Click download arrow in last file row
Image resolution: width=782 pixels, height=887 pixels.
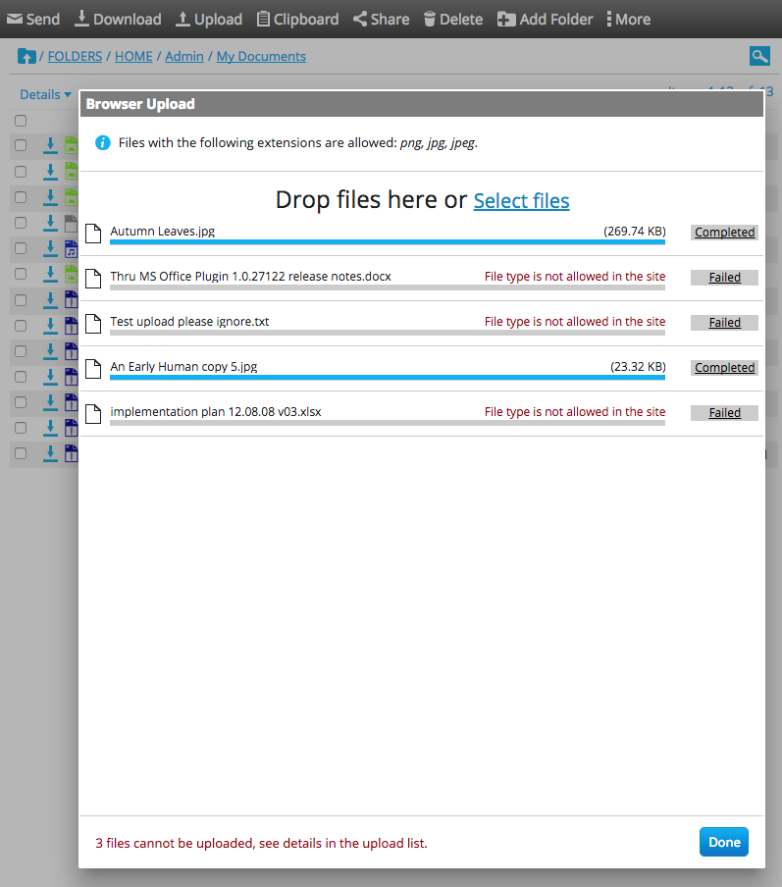[50, 453]
